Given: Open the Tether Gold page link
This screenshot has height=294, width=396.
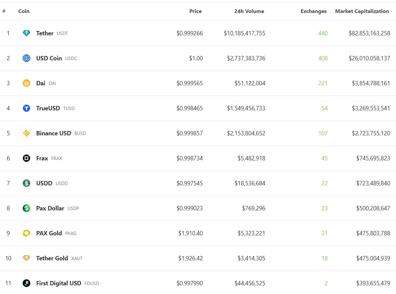Looking at the screenshot, I should tap(52, 258).
